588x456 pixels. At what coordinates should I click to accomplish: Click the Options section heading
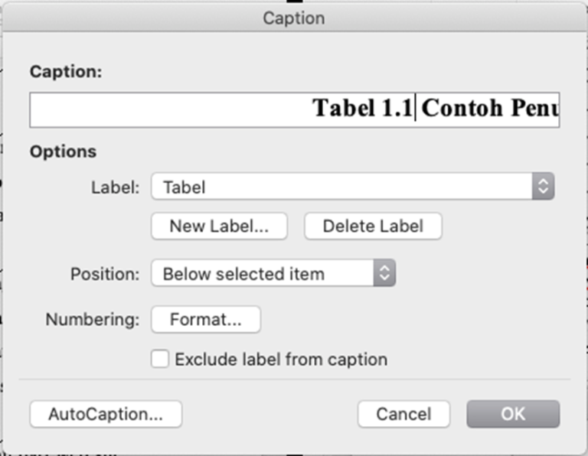tap(63, 151)
